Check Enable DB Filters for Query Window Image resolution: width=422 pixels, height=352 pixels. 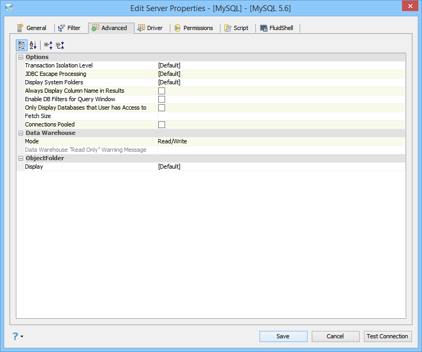162,99
